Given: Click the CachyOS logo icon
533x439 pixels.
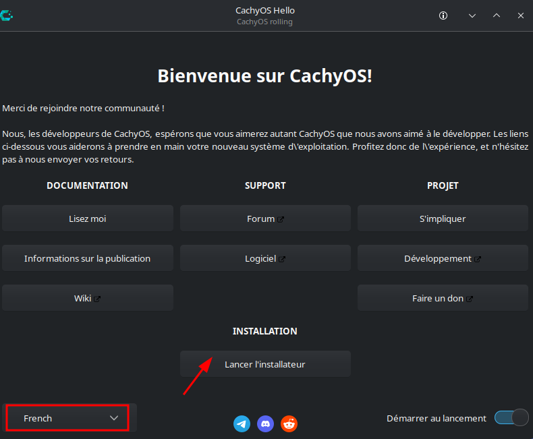Looking at the screenshot, I should pyautogui.click(x=7, y=16).
